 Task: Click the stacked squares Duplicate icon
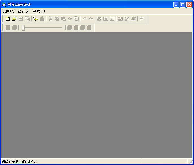click(x=76, y=19)
